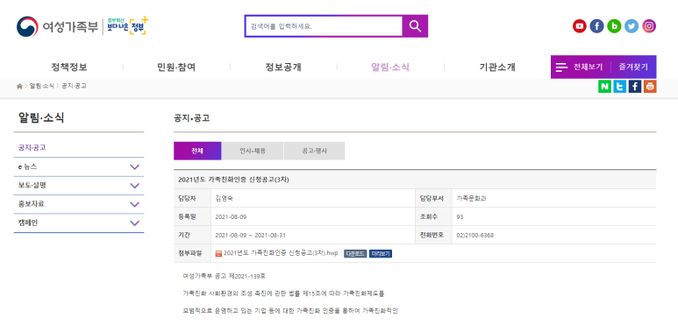
Task: Share page via green Naver N icon
Action: coord(604,87)
